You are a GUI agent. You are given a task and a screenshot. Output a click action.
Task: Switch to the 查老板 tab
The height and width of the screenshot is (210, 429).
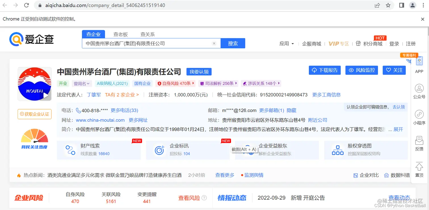coord(120,34)
